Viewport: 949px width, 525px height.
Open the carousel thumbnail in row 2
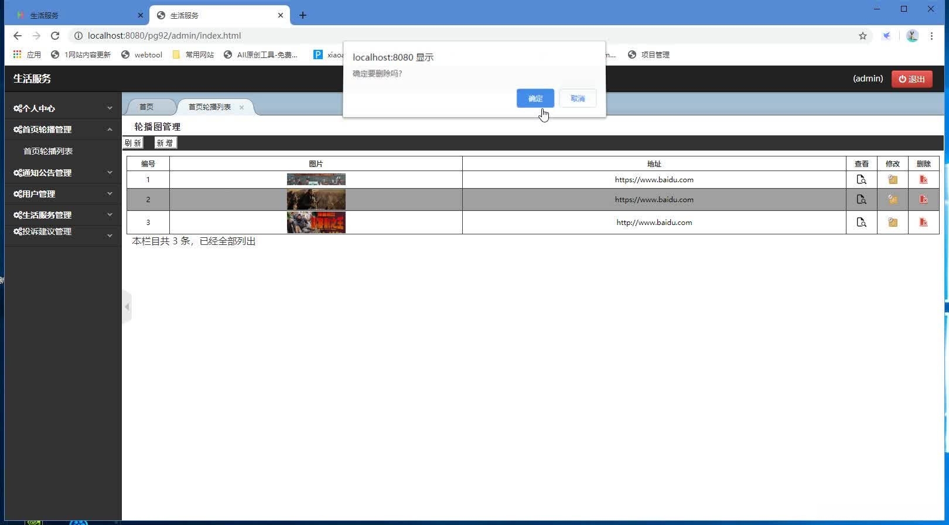[316, 200]
